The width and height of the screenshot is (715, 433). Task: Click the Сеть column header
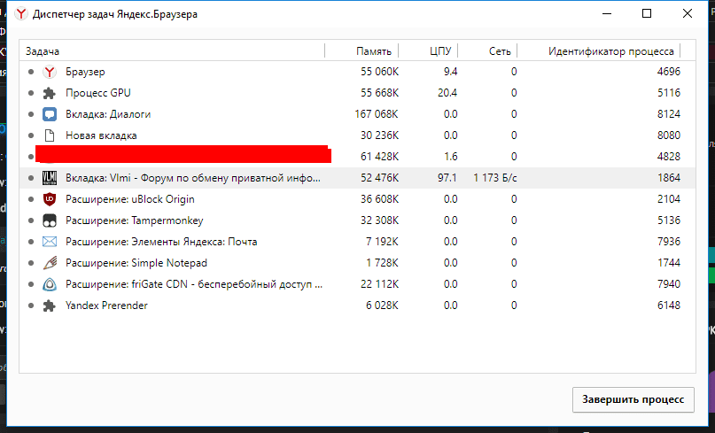(500, 51)
